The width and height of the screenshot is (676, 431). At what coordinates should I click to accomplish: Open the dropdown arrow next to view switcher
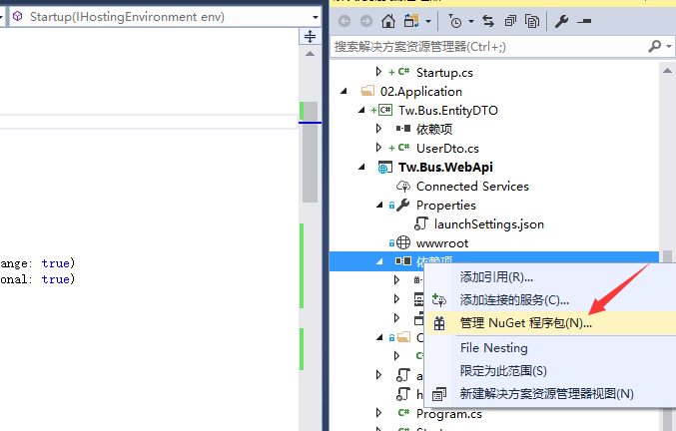[428, 21]
